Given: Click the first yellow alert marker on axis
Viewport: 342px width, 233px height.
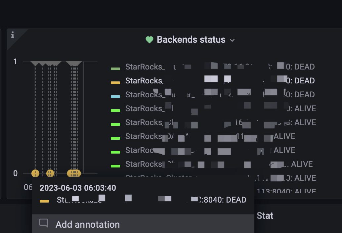Looking at the screenshot, I should 35,173.
